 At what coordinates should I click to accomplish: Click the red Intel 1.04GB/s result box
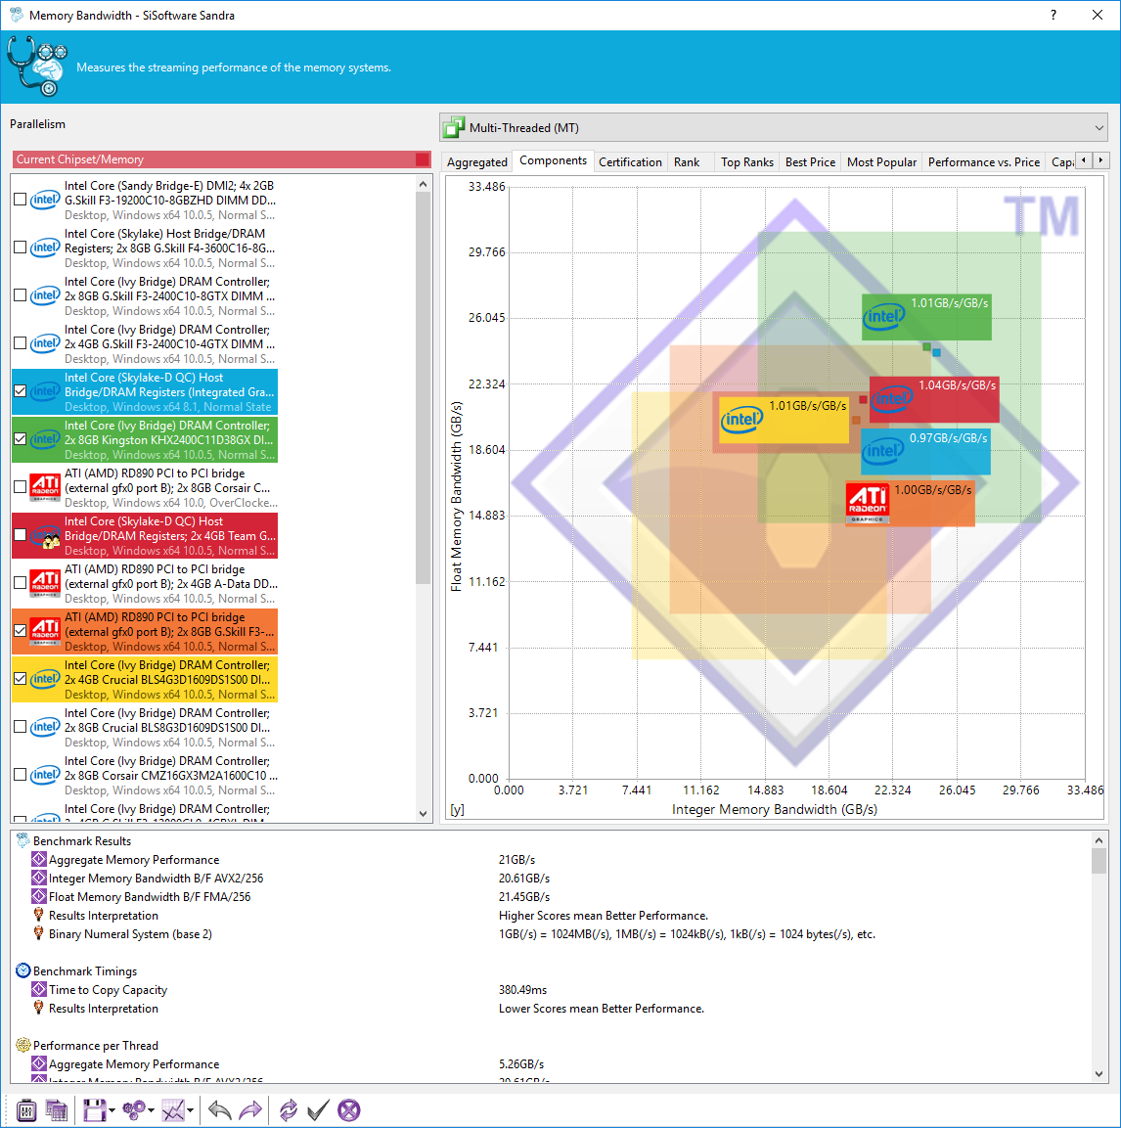pos(934,399)
